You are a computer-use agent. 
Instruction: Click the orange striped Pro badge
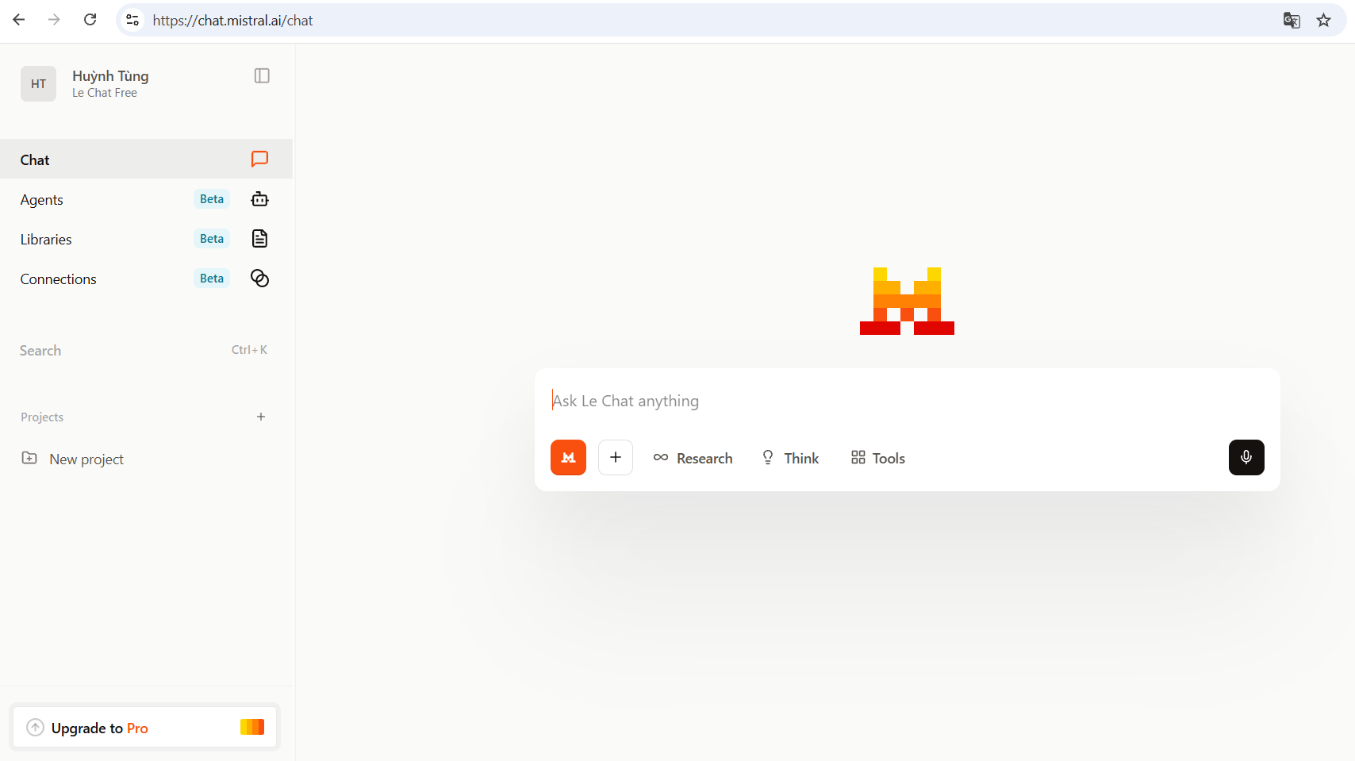(252, 727)
